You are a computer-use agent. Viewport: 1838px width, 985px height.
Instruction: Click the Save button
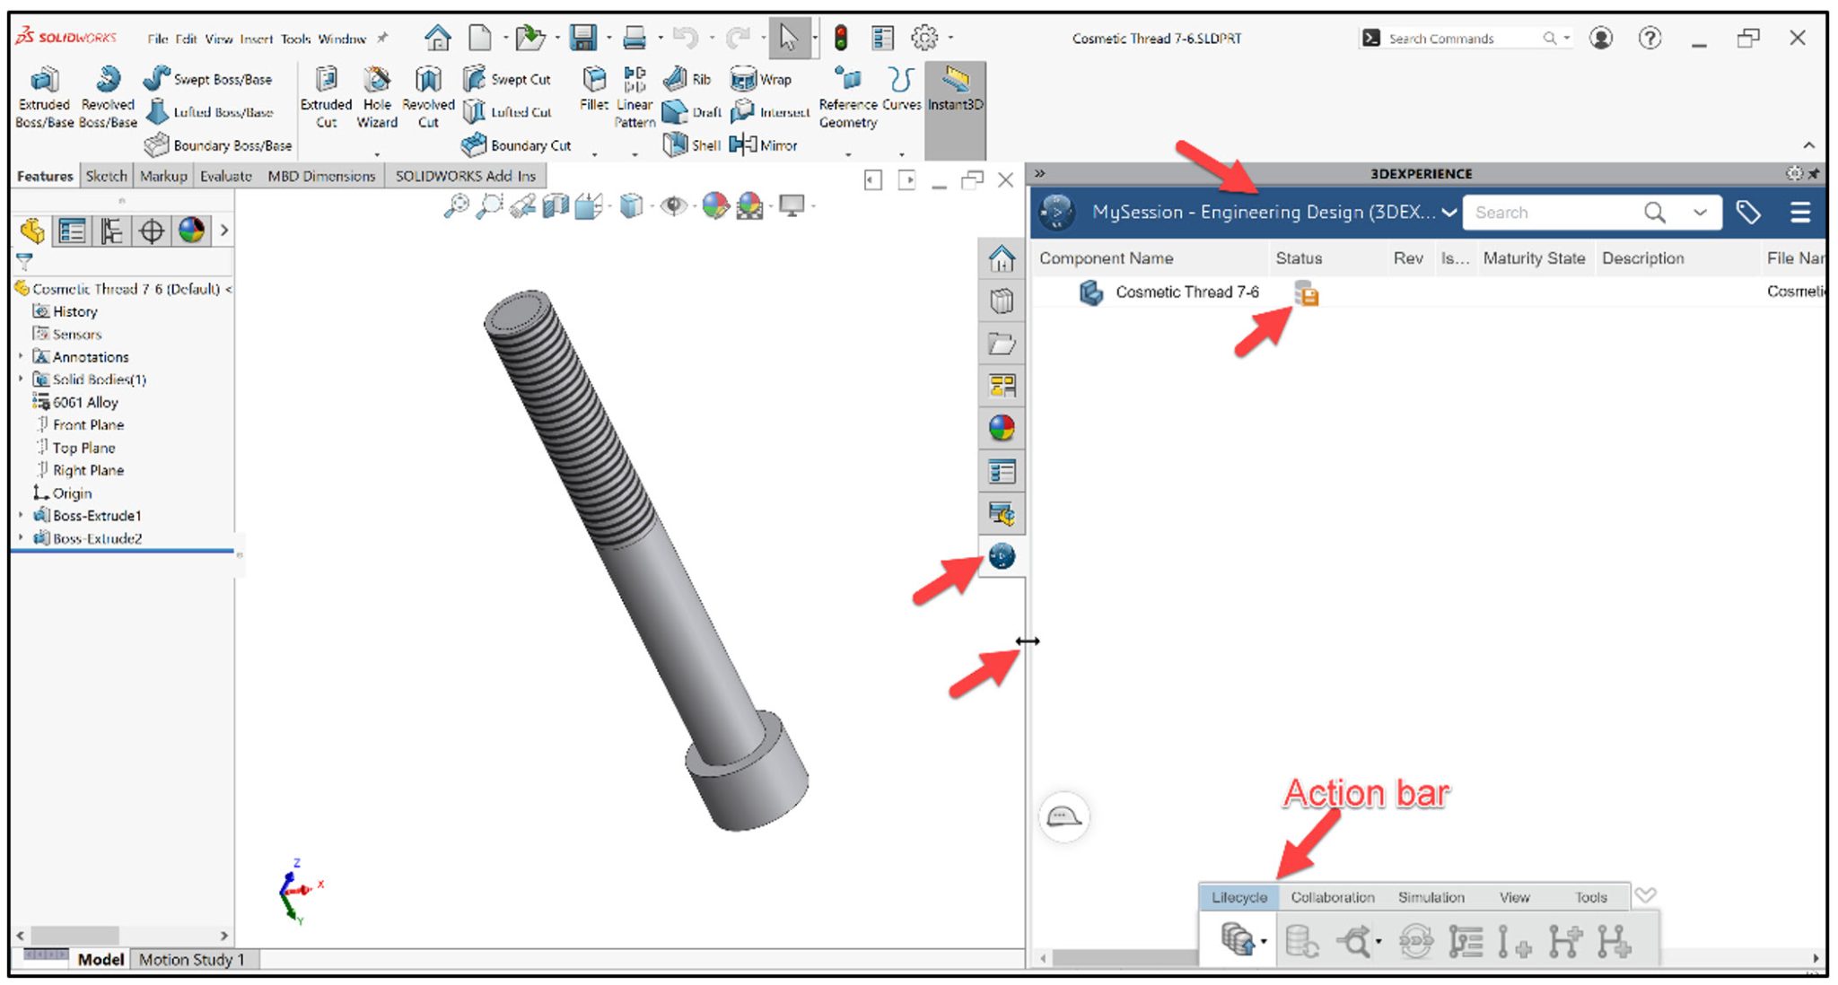[x=583, y=38]
